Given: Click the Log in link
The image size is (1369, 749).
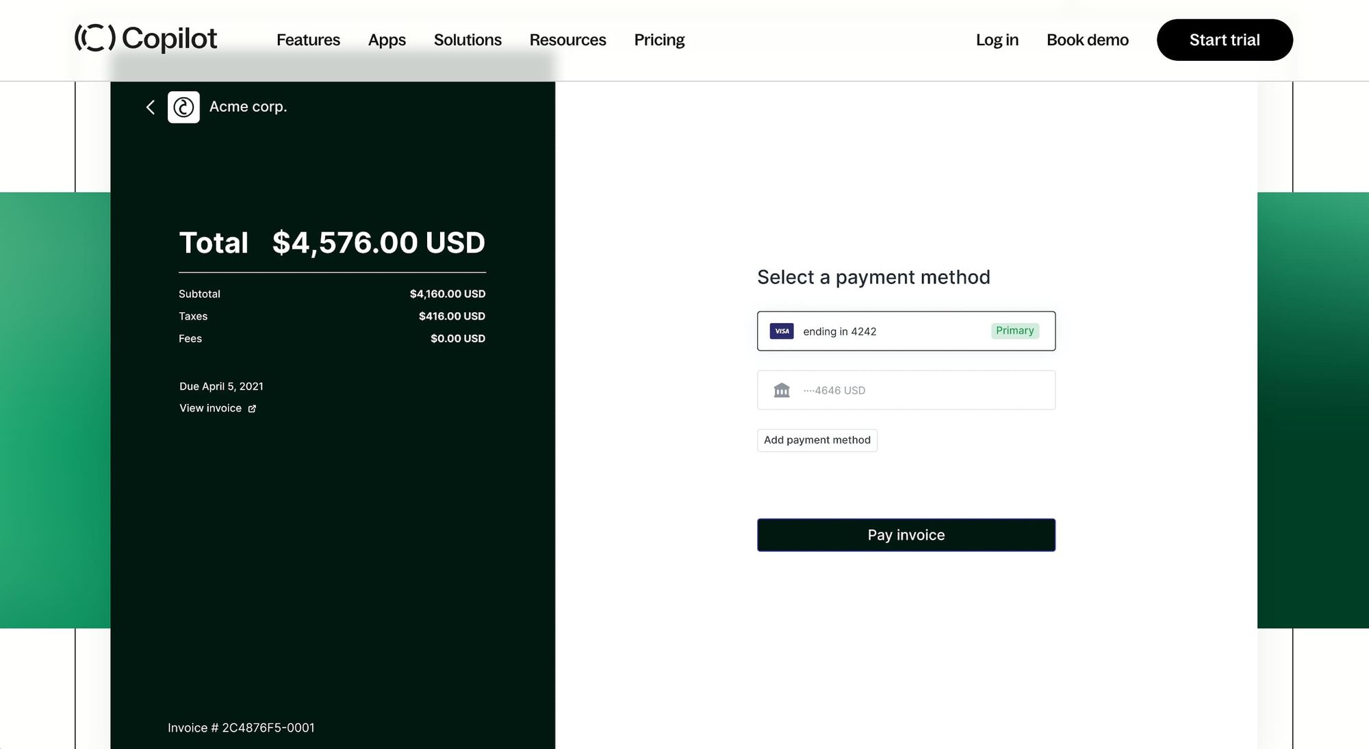Looking at the screenshot, I should pyautogui.click(x=997, y=40).
